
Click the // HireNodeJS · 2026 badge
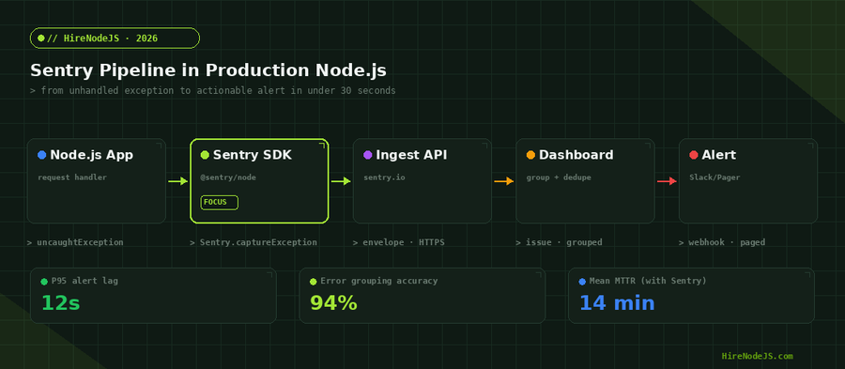point(115,38)
